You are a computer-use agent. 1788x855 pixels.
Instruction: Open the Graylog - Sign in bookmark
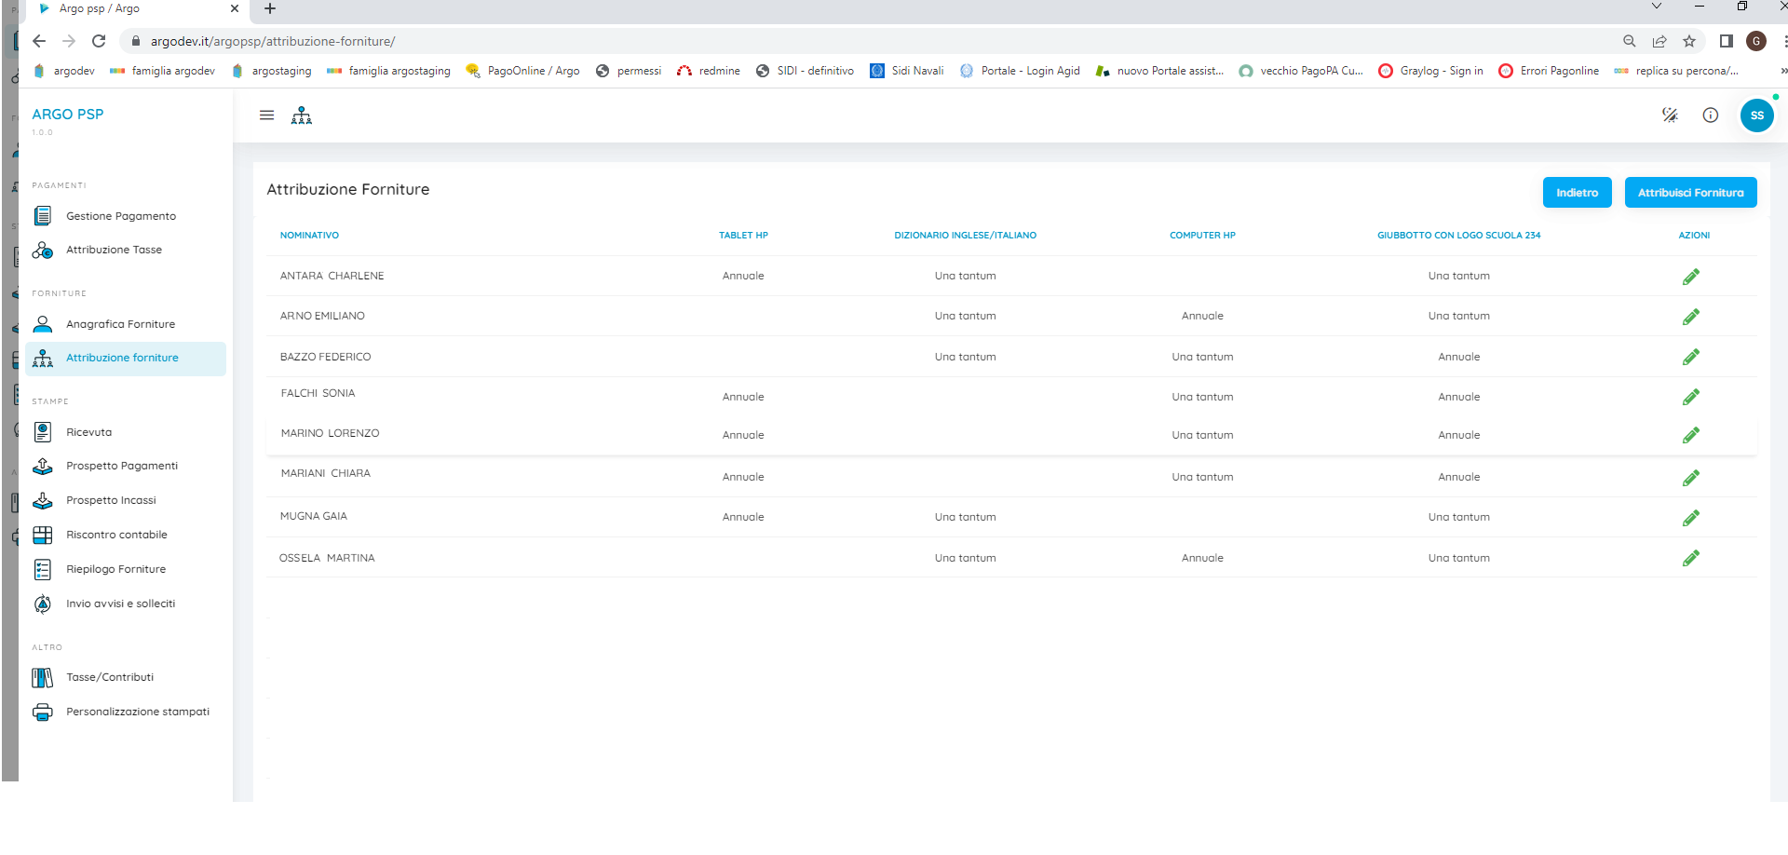coord(1430,71)
